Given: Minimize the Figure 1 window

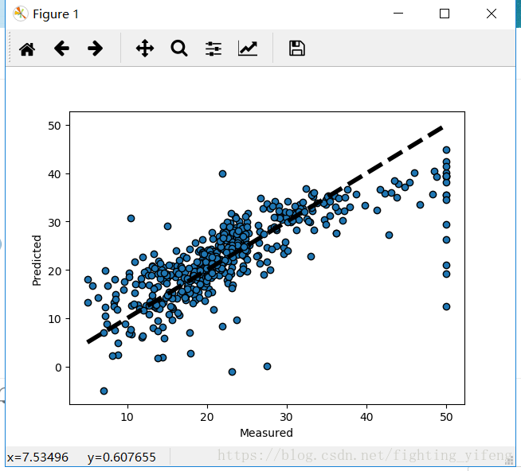Looking at the screenshot, I should click(x=398, y=14).
